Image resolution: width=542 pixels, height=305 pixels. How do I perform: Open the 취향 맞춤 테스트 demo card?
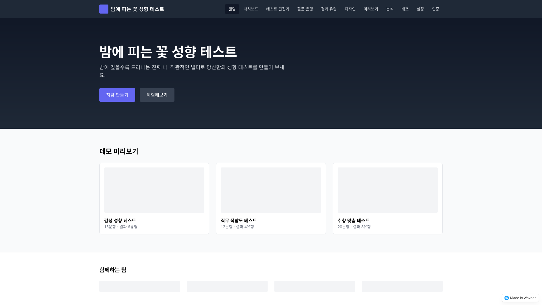(388, 199)
